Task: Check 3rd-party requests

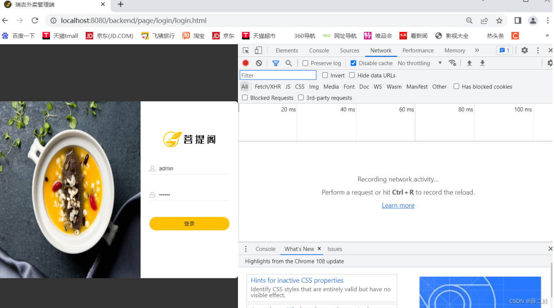Action: (301, 97)
